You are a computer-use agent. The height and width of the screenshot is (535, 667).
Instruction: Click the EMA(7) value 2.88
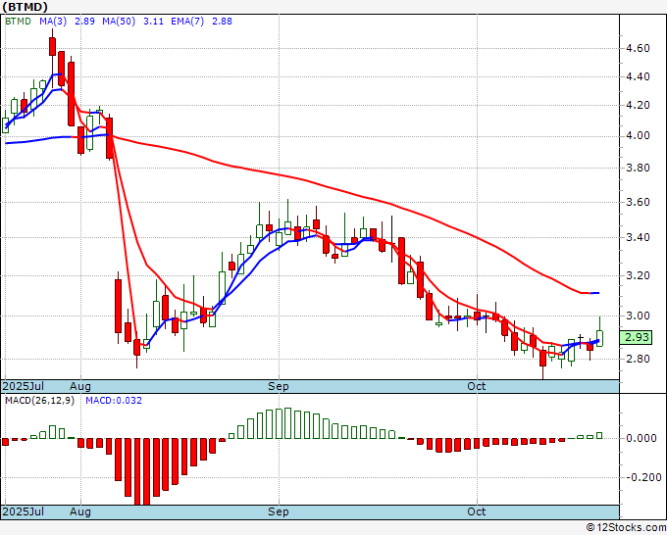[x=222, y=22]
